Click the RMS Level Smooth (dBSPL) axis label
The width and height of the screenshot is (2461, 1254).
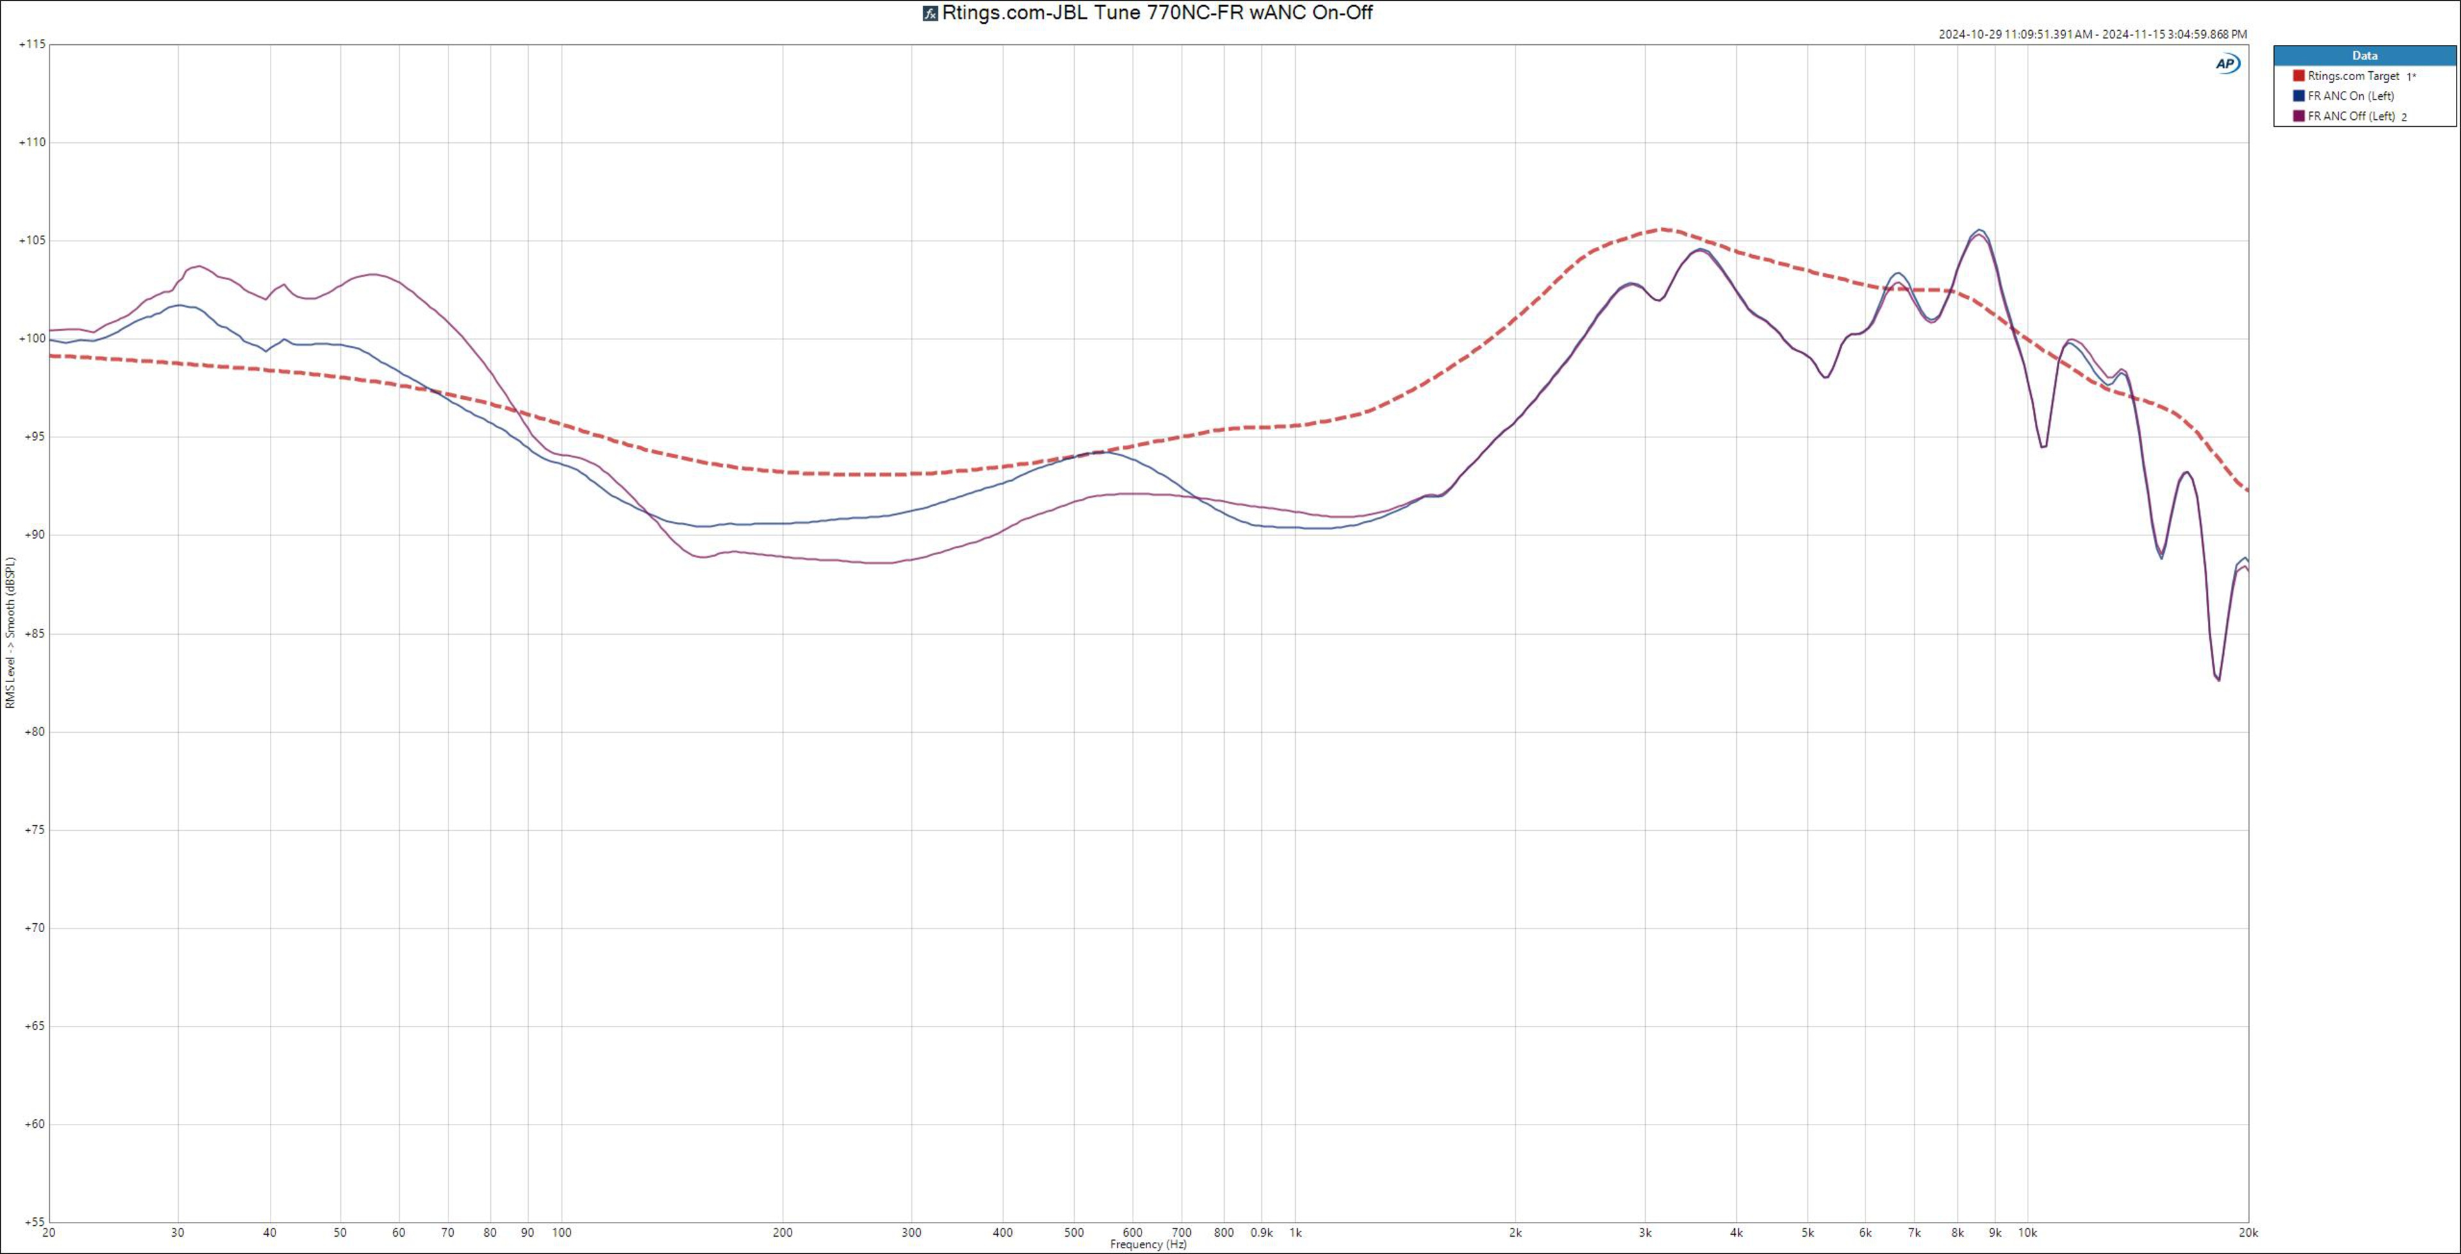(10, 633)
